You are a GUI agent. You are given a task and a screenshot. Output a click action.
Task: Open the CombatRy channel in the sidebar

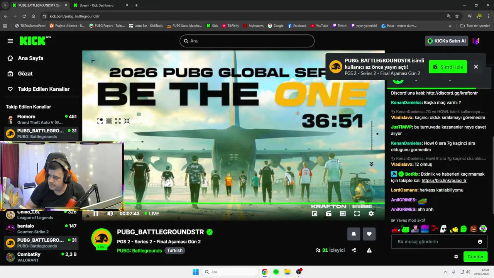pyautogui.click(x=41, y=257)
